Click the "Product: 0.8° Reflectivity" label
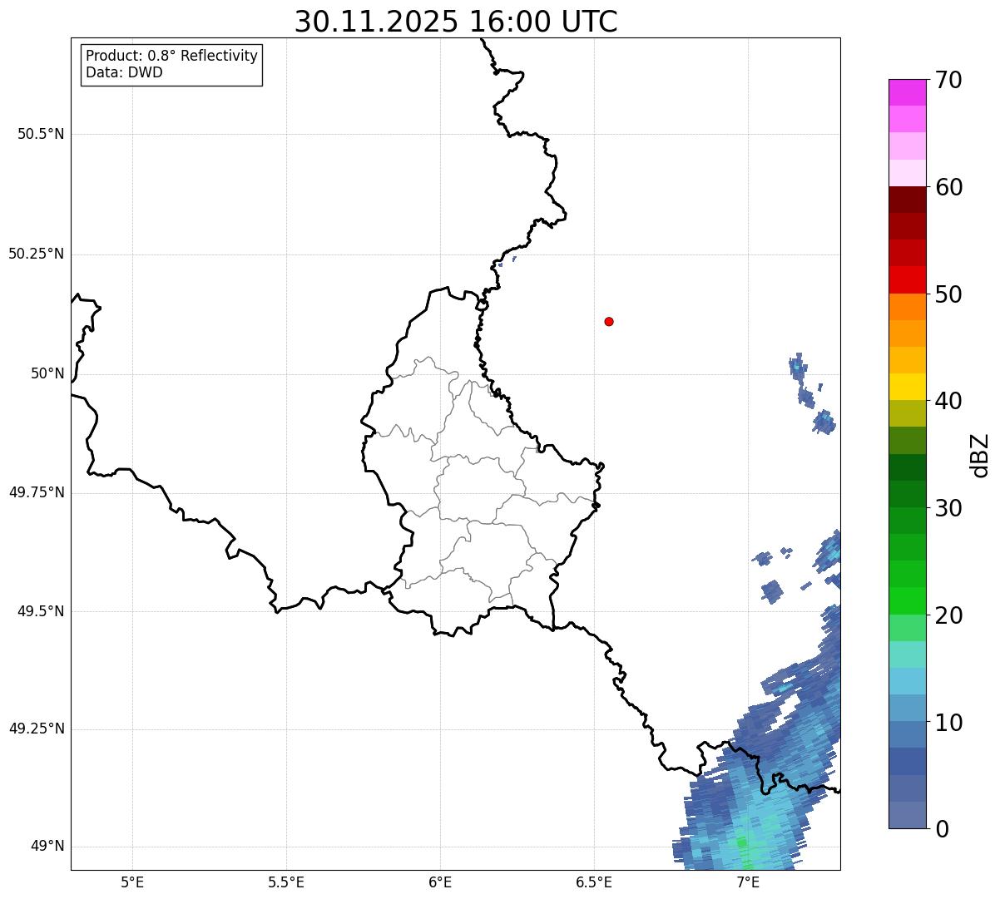The image size is (1000, 899). pyautogui.click(x=172, y=56)
